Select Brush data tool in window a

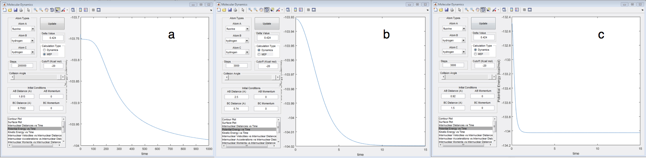tap(63, 10)
